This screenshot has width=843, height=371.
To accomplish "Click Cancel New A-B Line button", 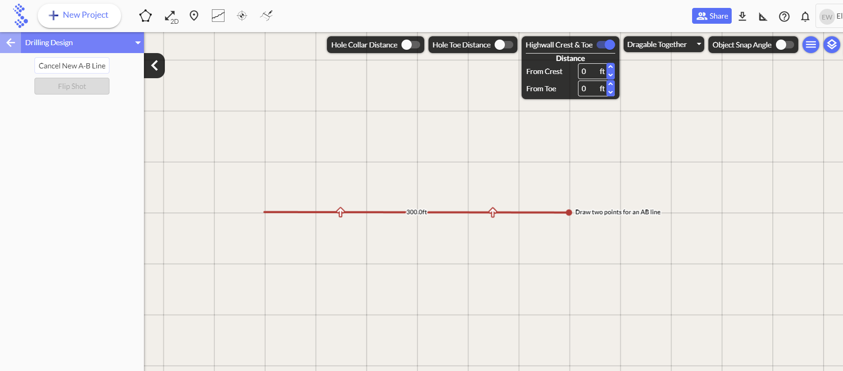I will [72, 66].
